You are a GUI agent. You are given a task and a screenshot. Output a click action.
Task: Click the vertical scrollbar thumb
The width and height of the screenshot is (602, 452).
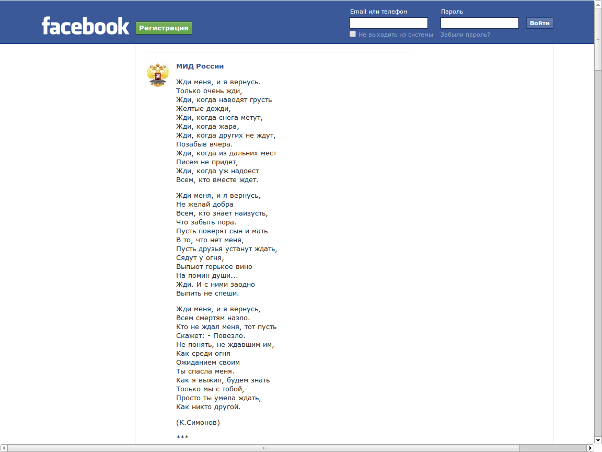tap(598, 39)
